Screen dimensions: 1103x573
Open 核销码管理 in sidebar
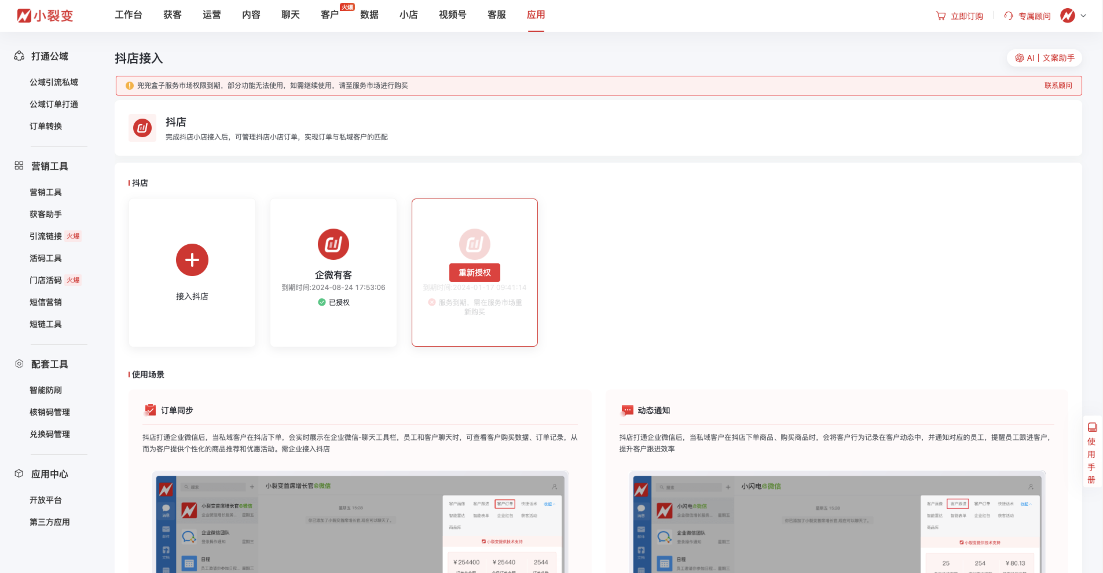point(50,412)
